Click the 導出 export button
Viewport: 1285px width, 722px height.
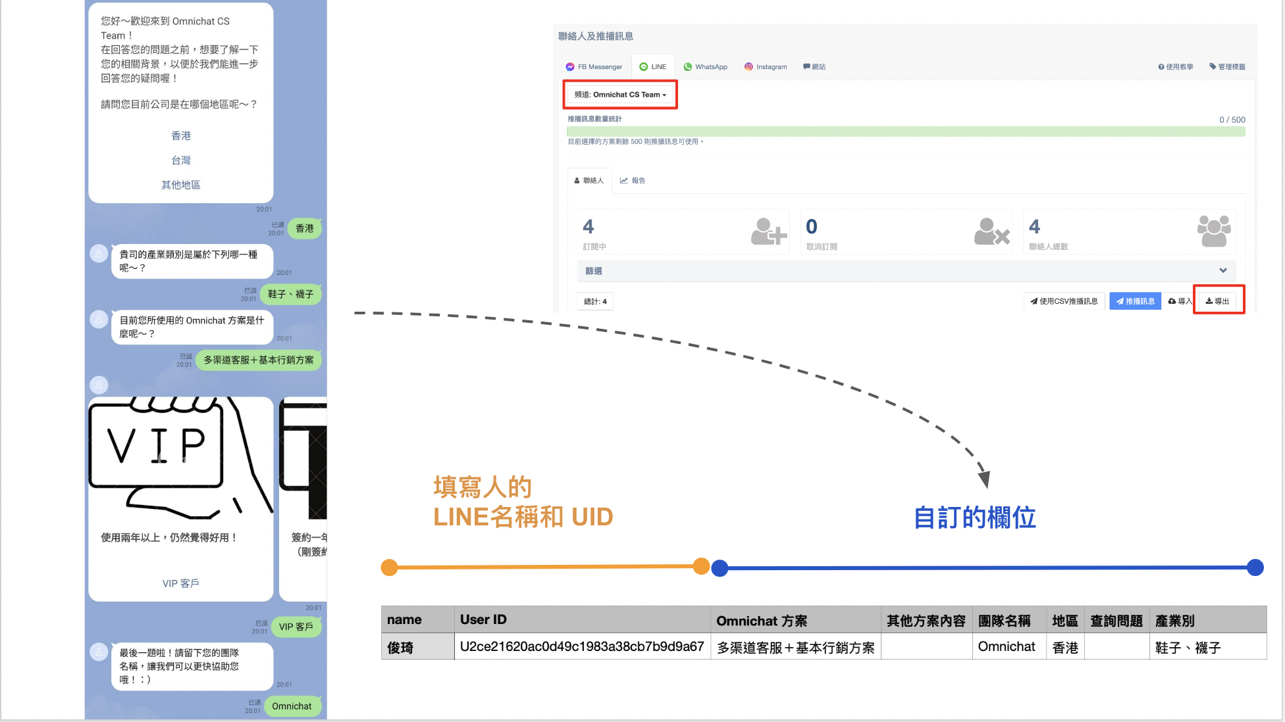click(1217, 301)
